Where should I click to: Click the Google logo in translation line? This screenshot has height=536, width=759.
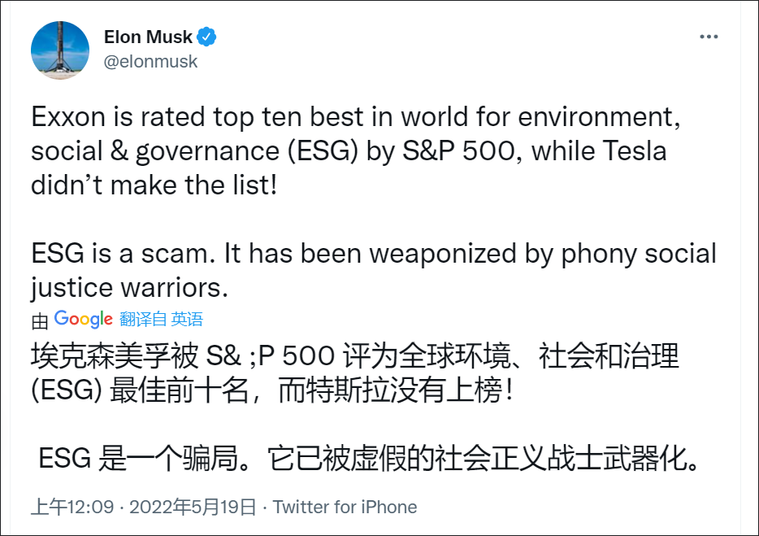click(83, 319)
